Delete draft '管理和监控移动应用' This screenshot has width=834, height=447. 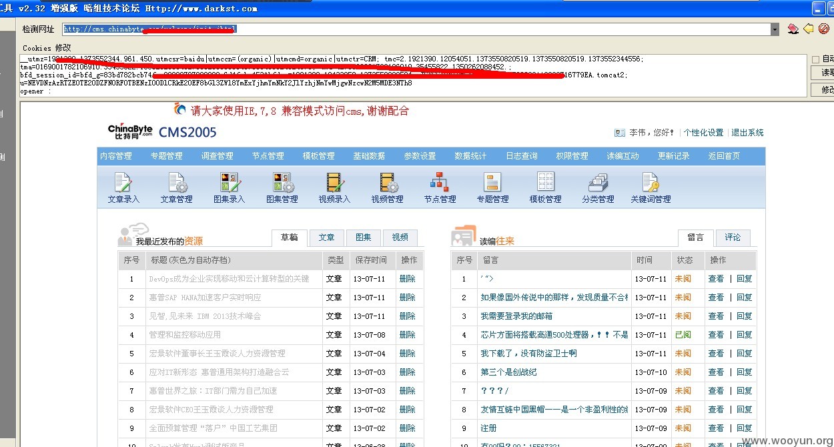(x=408, y=335)
